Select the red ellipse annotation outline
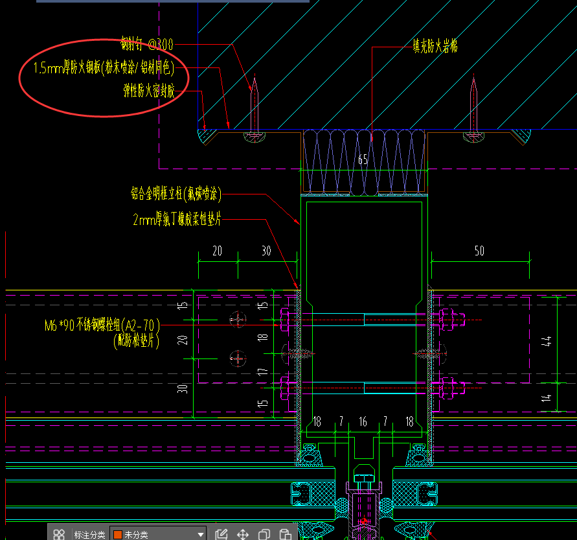The image size is (577, 540). click(x=20, y=80)
